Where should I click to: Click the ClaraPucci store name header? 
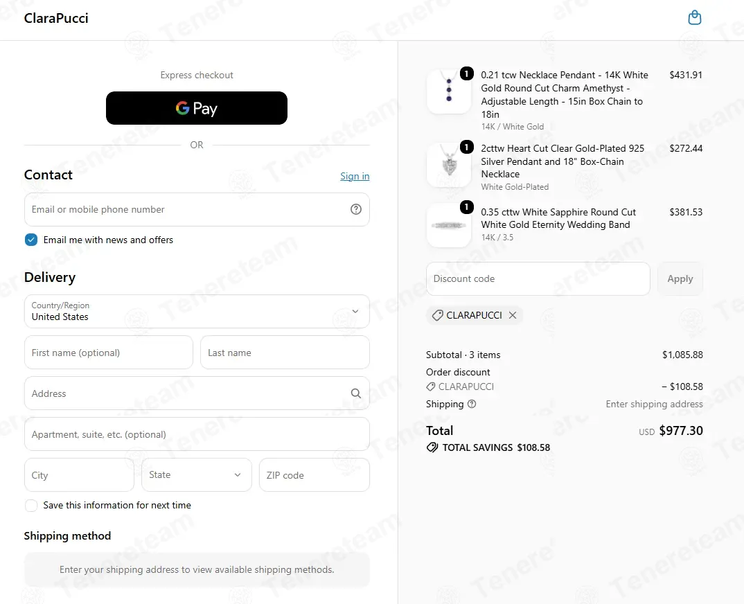coord(56,18)
